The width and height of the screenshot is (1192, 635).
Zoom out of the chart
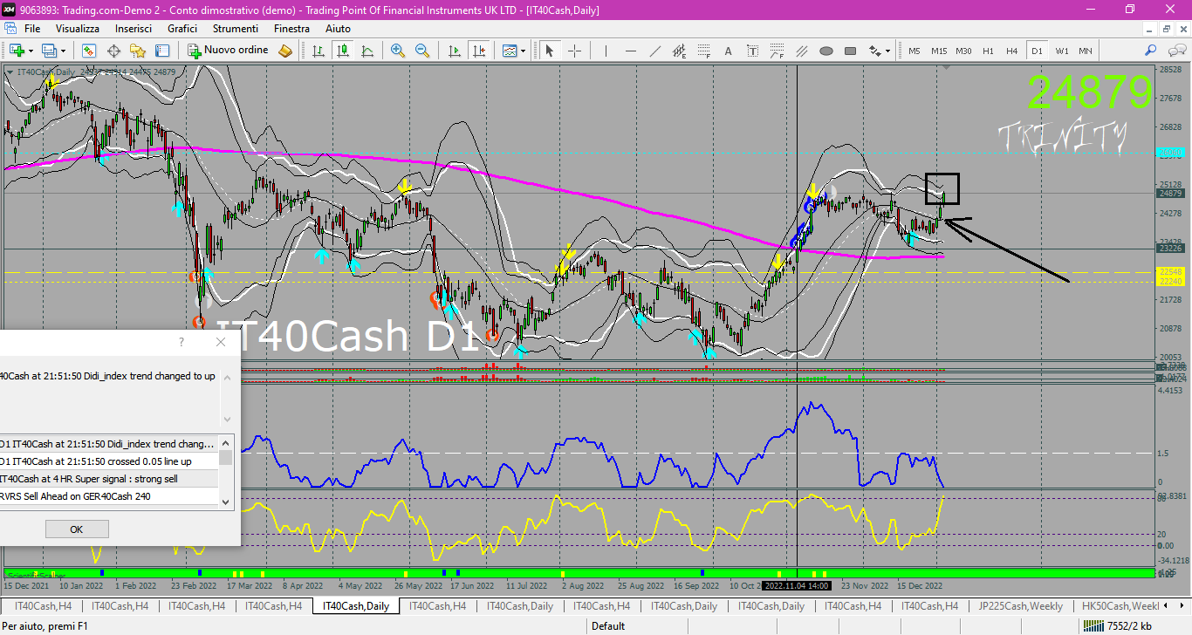coord(422,51)
